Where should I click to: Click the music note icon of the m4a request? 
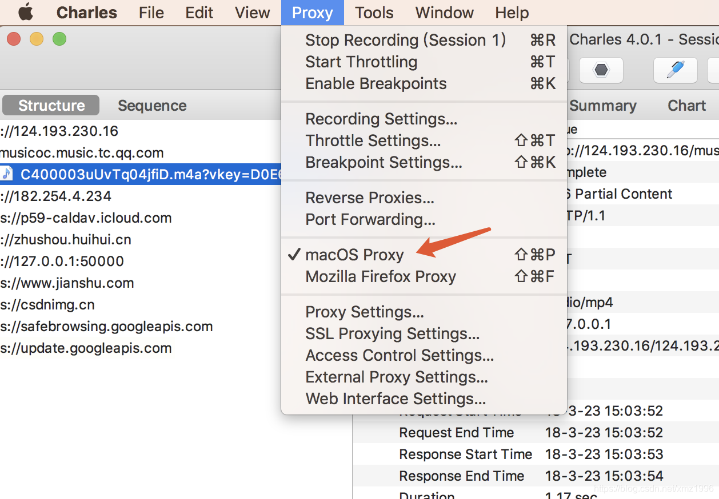6,174
